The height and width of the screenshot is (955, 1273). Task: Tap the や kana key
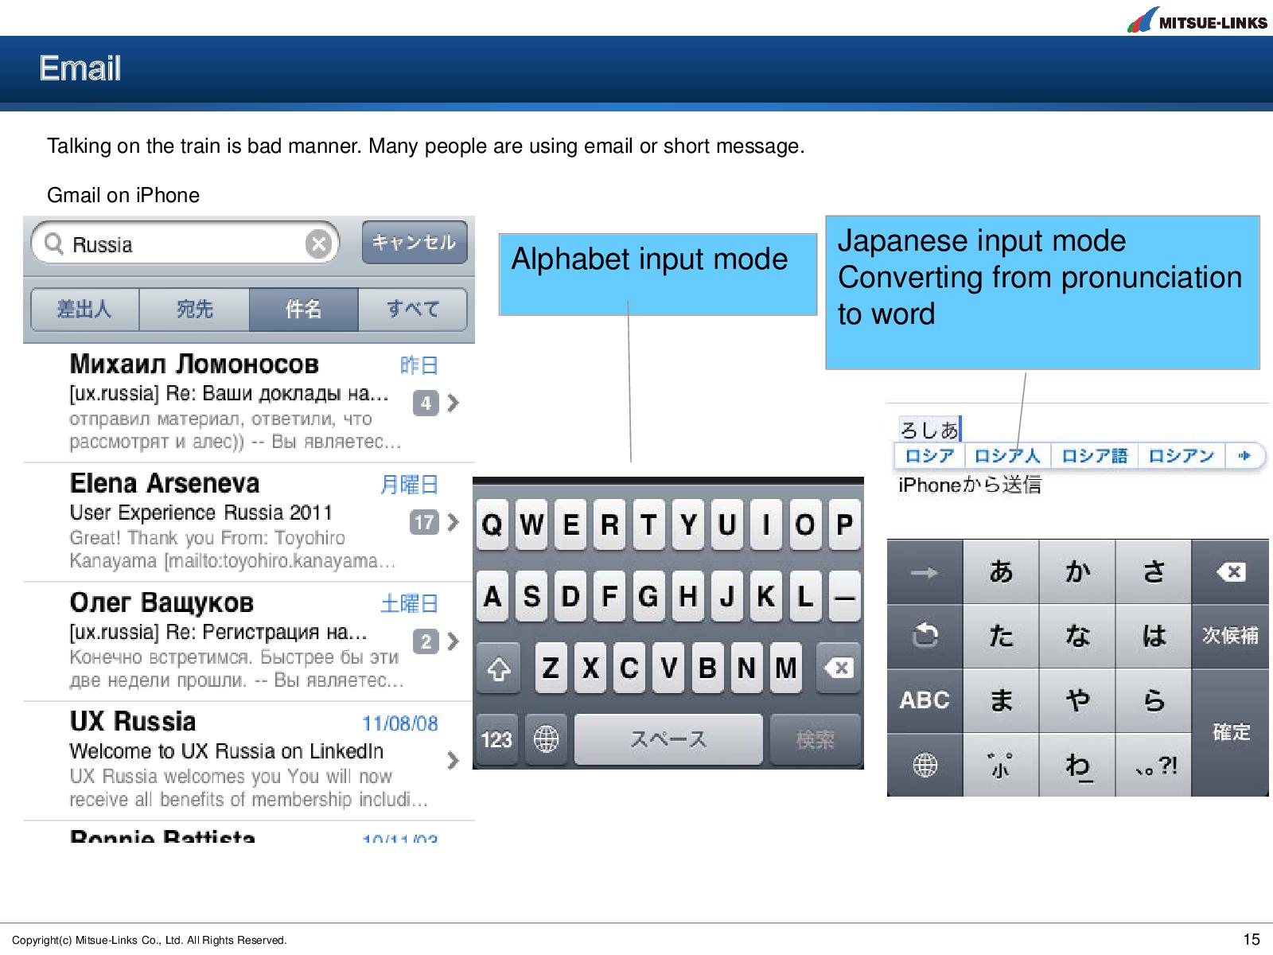point(1077,700)
